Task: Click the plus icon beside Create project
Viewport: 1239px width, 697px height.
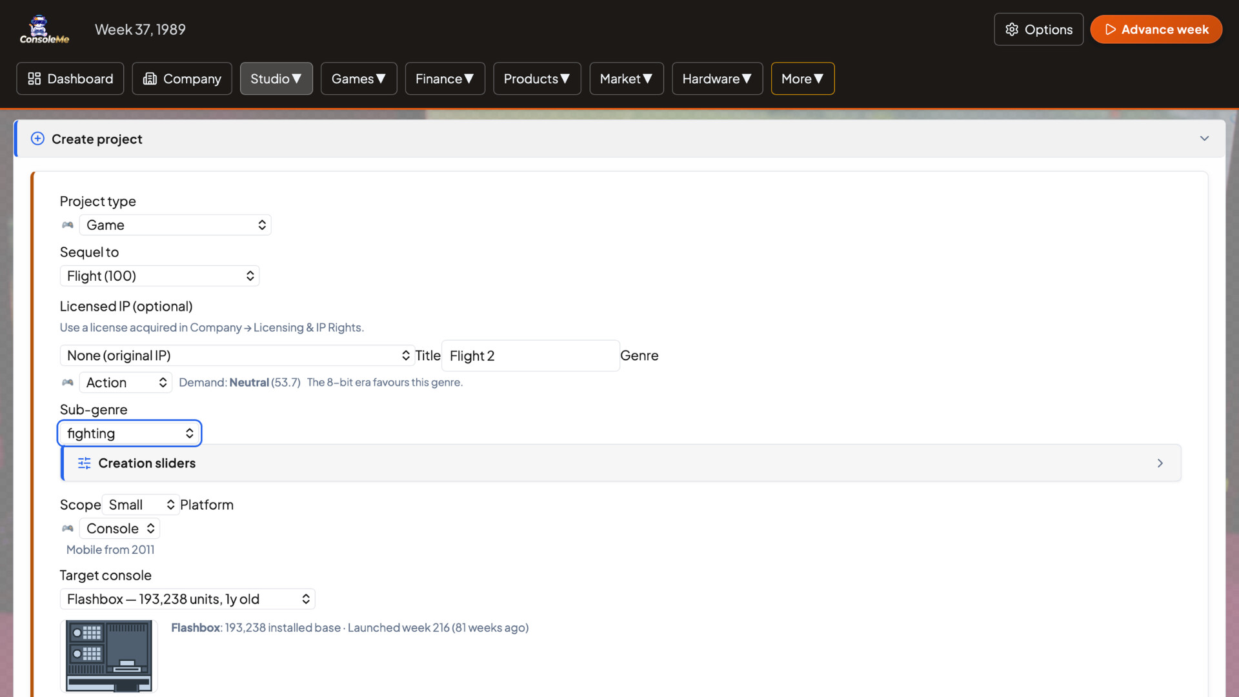Action: (x=37, y=138)
